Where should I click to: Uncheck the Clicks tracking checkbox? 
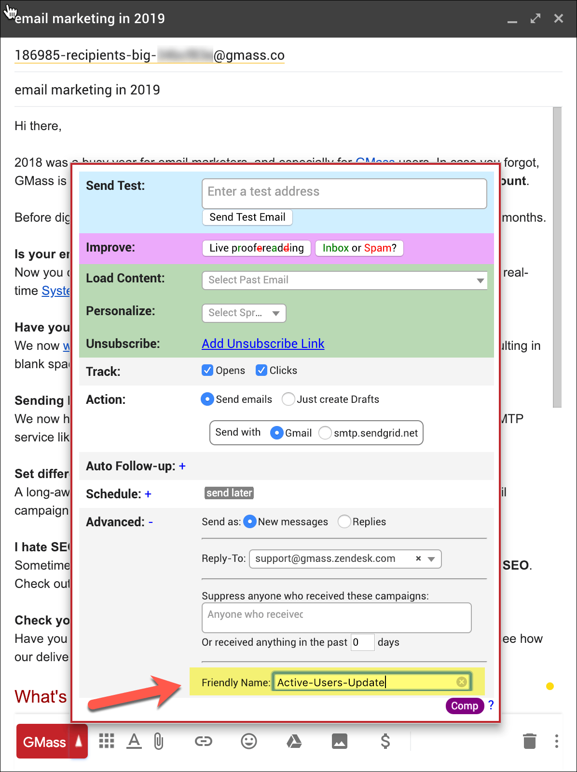261,370
